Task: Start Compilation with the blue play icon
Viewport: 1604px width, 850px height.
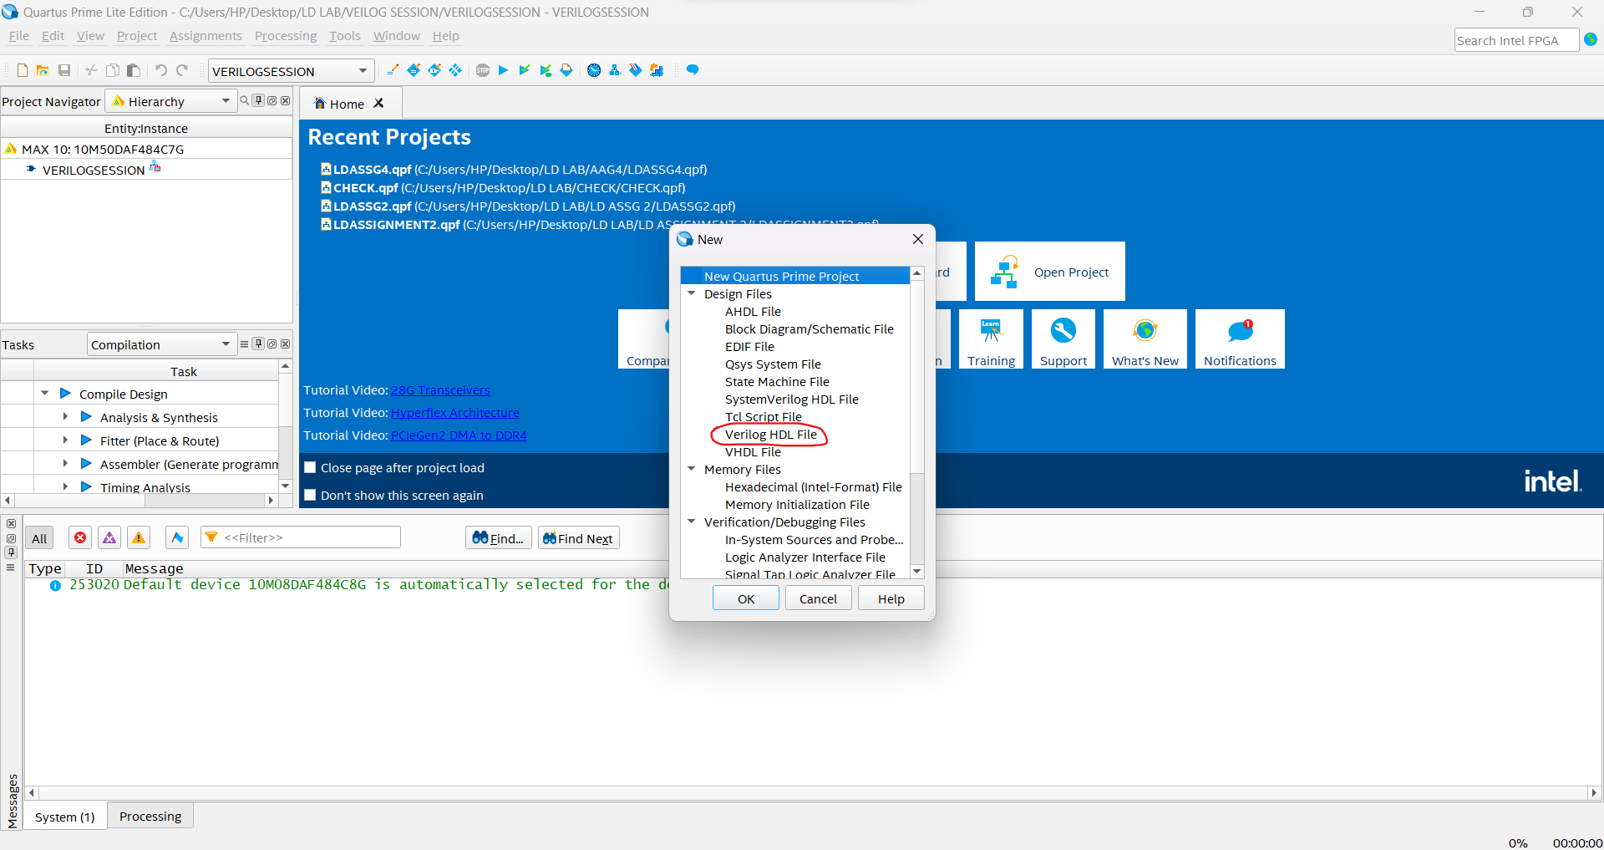Action: pos(503,70)
